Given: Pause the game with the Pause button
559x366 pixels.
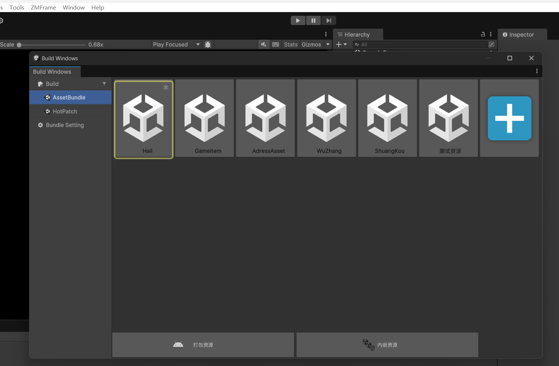Looking at the screenshot, I should click(x=313, y=21).
